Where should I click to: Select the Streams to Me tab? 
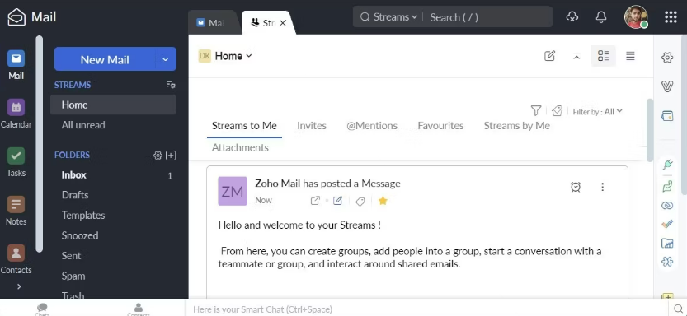coord(244,126)
